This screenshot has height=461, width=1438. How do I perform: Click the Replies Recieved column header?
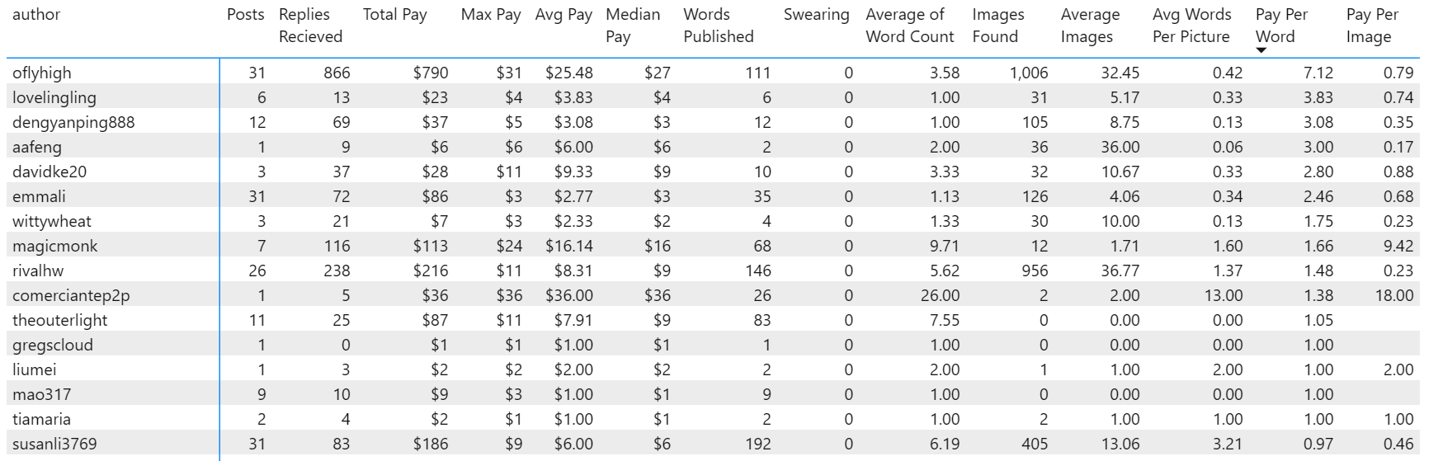point(310,26)
